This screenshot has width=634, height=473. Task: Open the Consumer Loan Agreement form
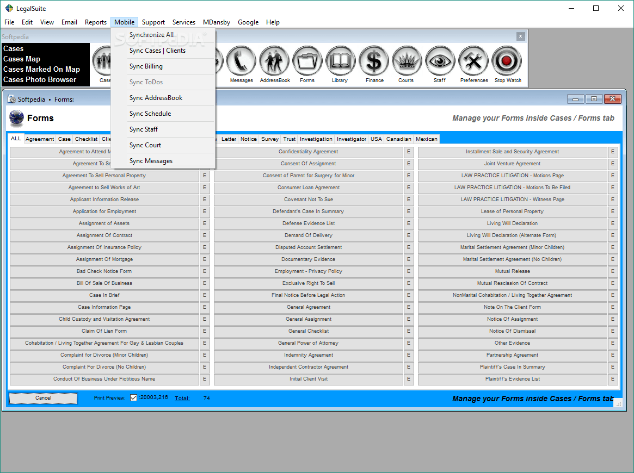(x=308, y=188)
